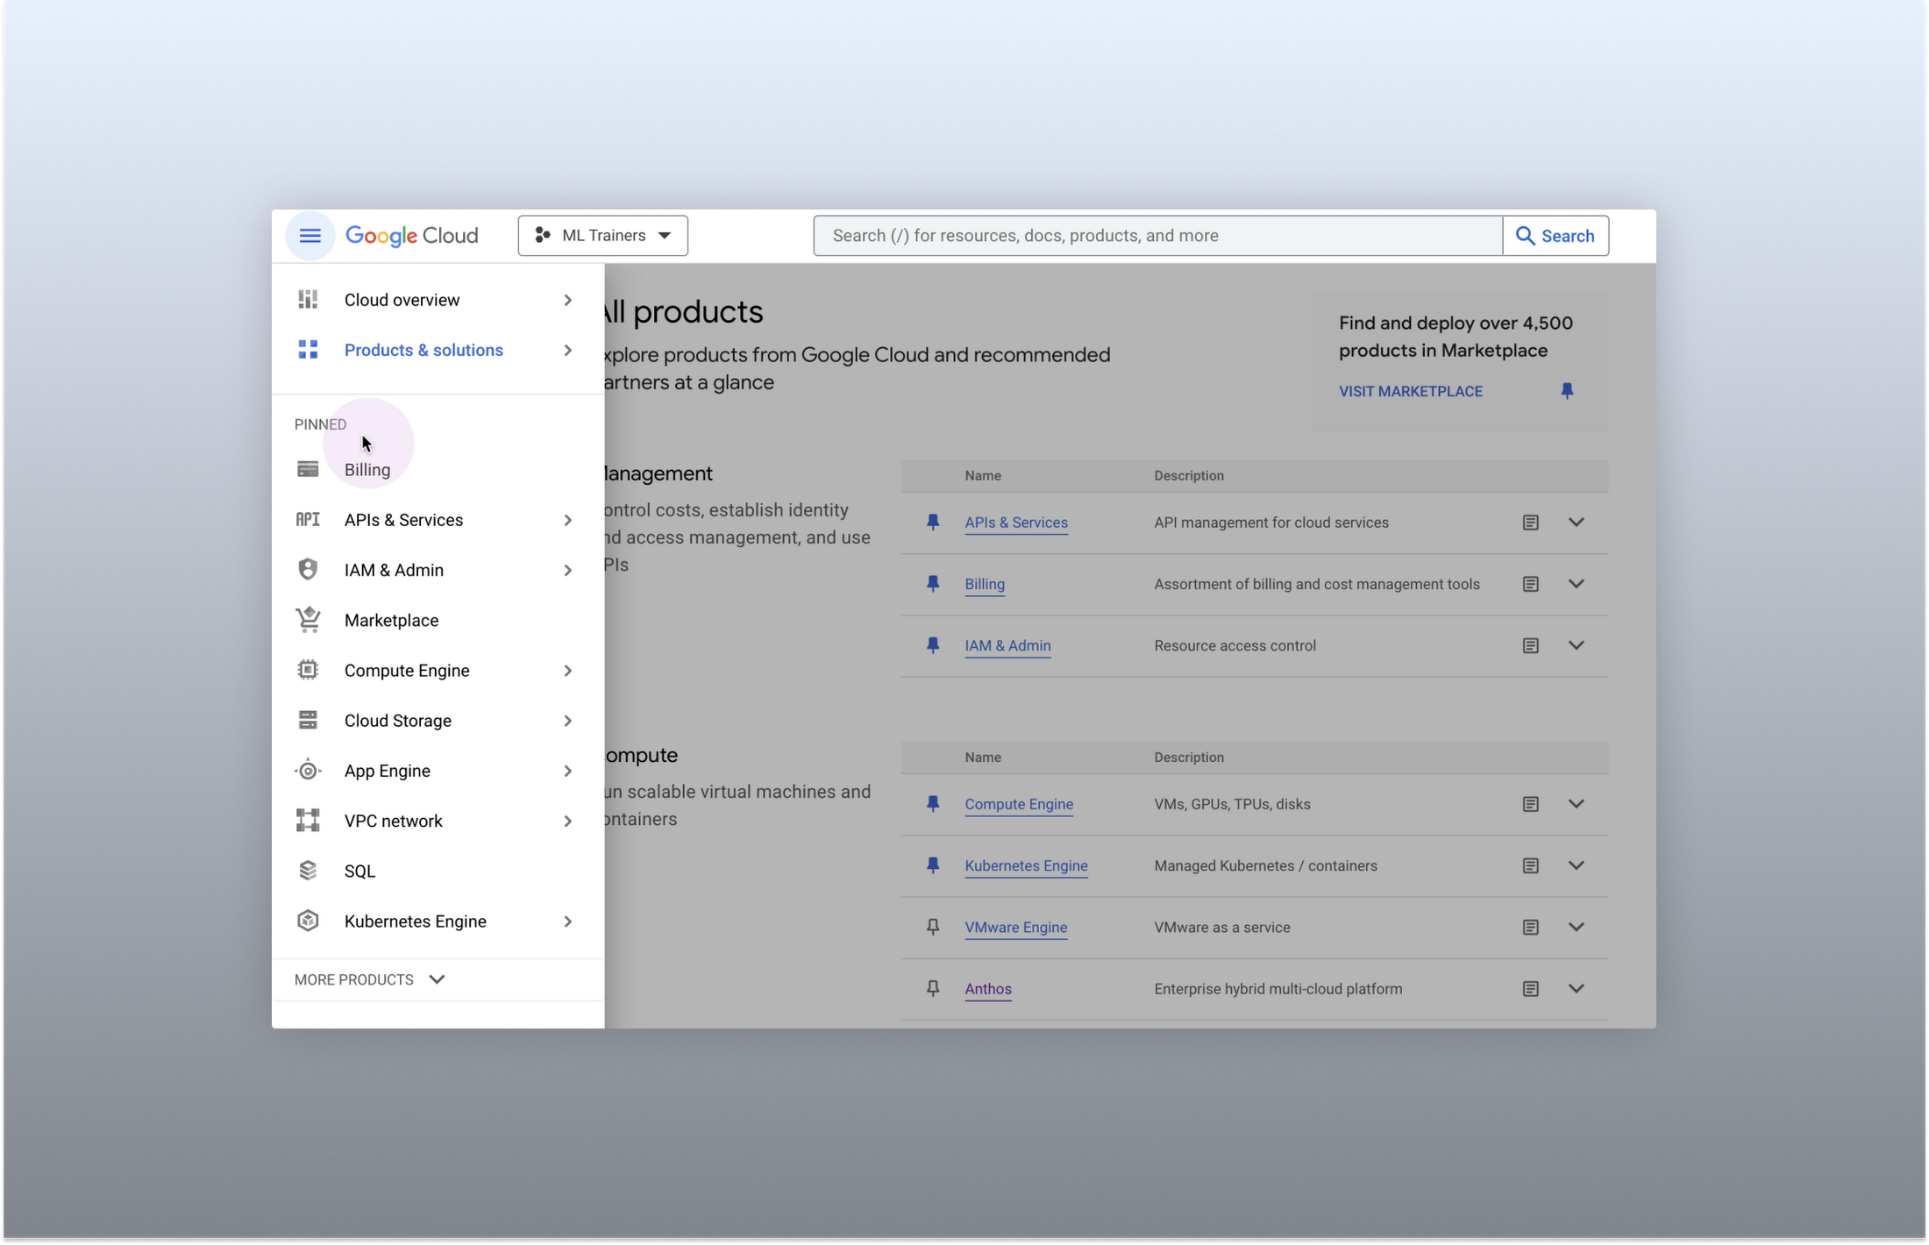Expand Compute Engine submenu arrow in sidebar
1929x1245 pixels.
click(x=568, y=671)
